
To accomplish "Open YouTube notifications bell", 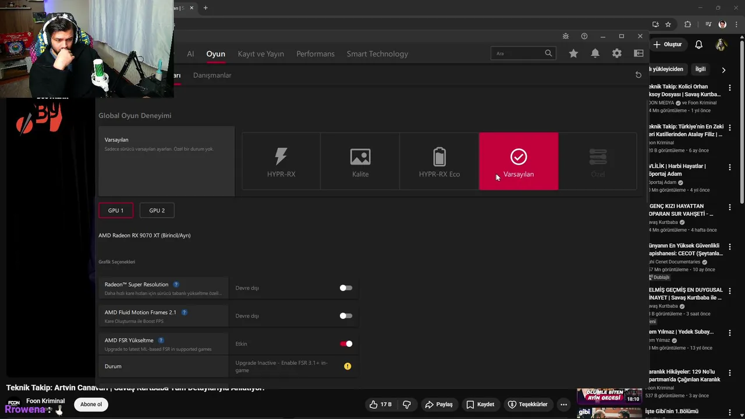I will click(x=699, y=45).
